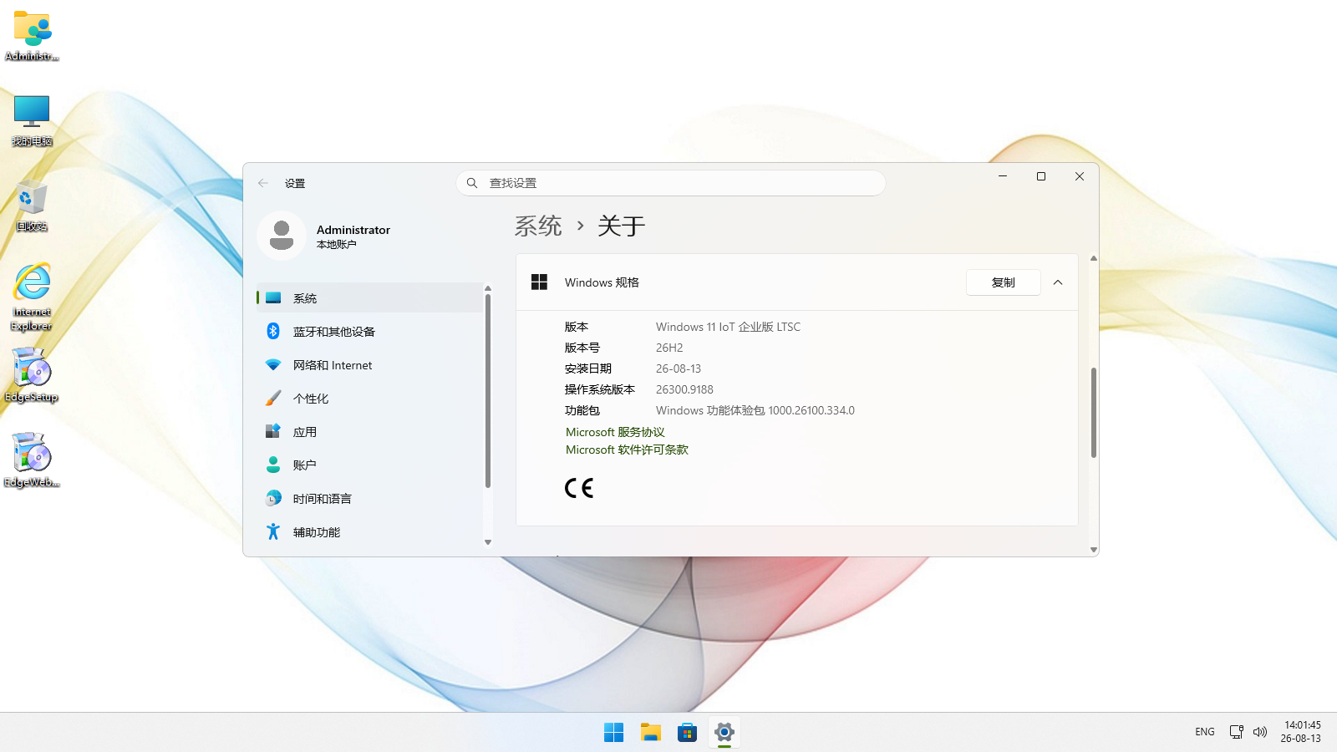Open the clock and date in taskbar
1337x752 pixels.
pos(1301,732)
